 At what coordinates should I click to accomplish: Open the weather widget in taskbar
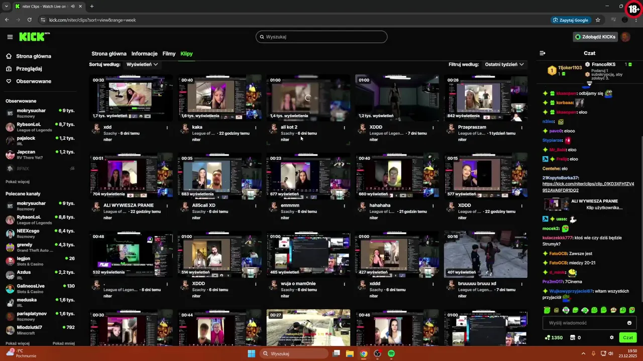tap(21, 353)
